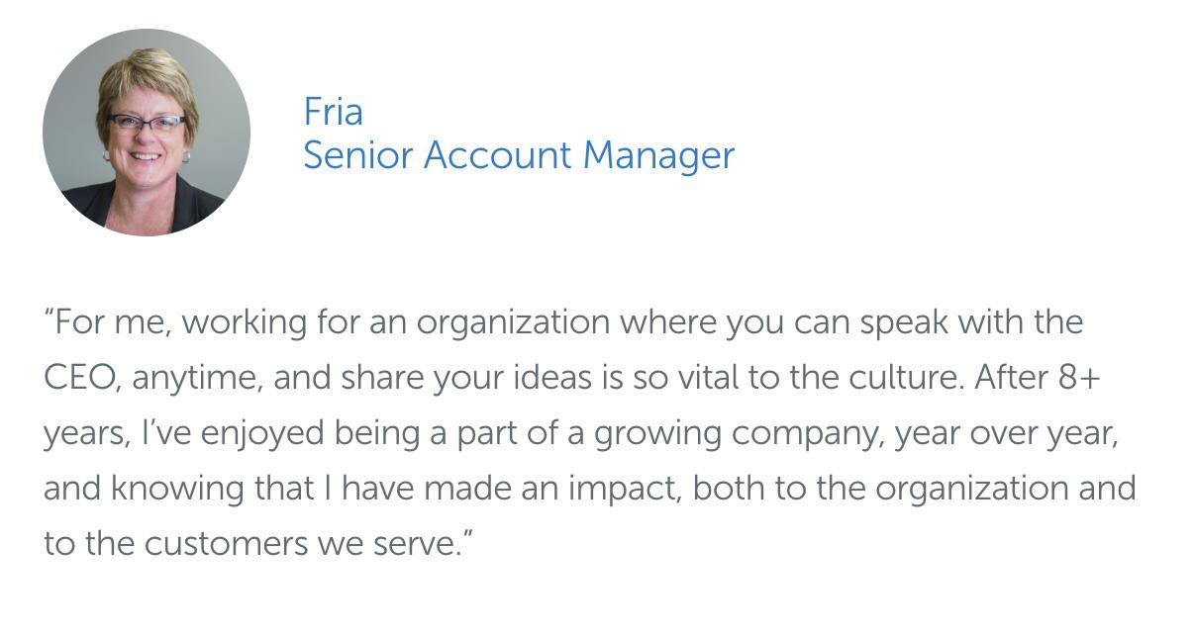Image resolution: width=1196 pixels, height=635 pixels.
Task: Click Fria's circular profile photo
Action: tap(147, 133)
